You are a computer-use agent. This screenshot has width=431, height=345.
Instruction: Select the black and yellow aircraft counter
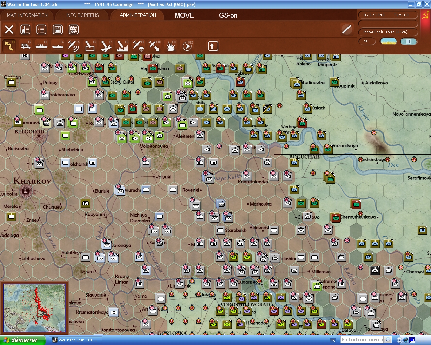pyautogui.click(x=267, y=109)
